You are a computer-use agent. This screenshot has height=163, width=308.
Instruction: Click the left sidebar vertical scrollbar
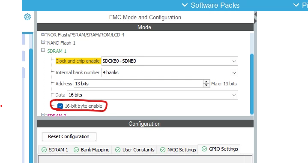click(31, 106)
